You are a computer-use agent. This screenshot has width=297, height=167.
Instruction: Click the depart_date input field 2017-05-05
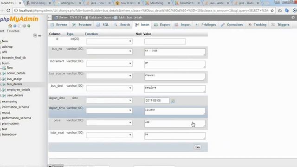pyautogui.click(x=157, y=101)
